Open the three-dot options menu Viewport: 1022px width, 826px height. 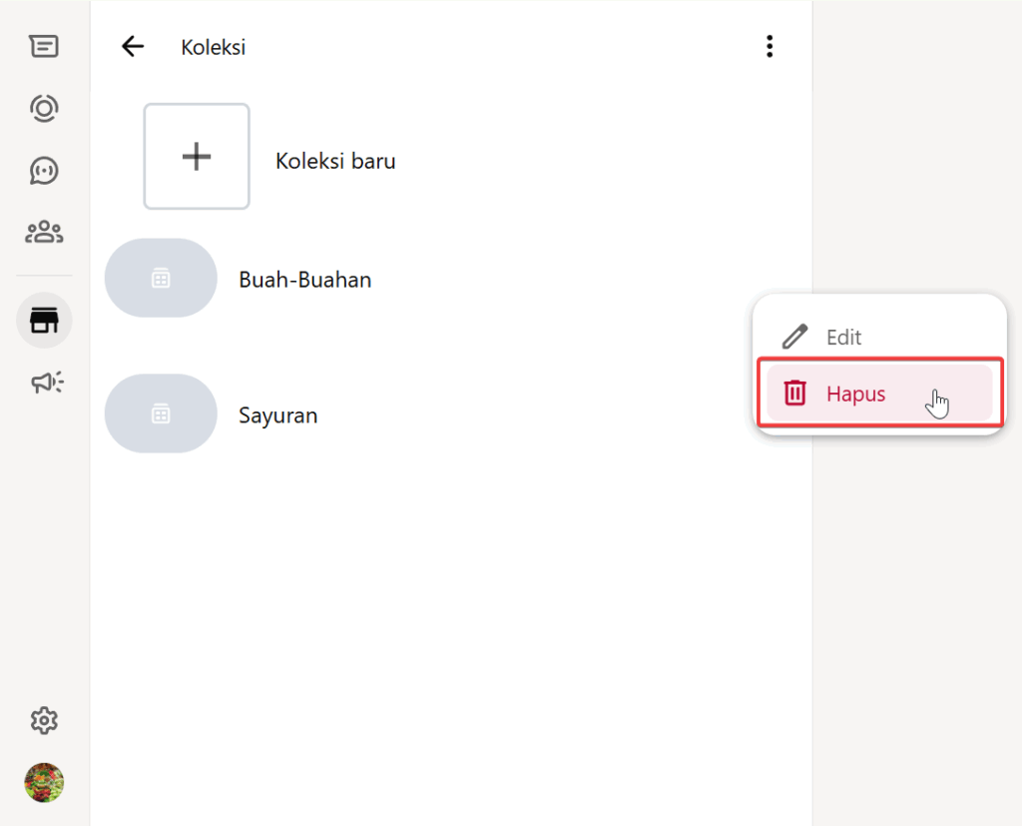[x=768, y=46]
